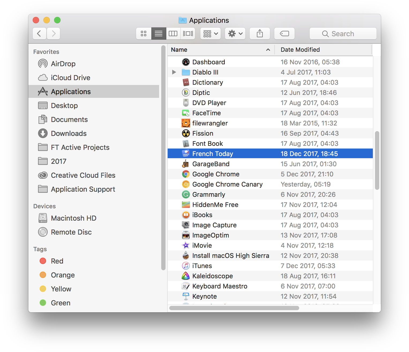Expand the Diablo III folder triangle
The height and width of the screenshot is (352, 409).
coord(174,72)
